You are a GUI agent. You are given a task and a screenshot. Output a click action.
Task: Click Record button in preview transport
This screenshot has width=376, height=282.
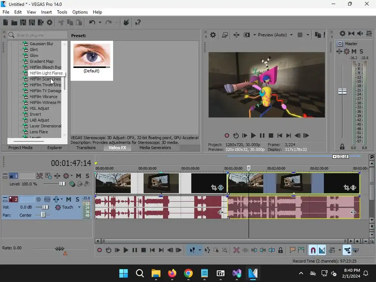[x=227, y=136]
